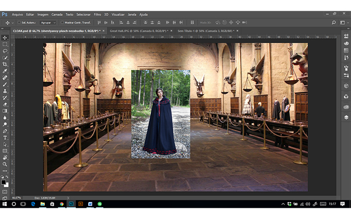Image resolution: width=351 pixels, height=219 pixels.
Task: Select the Path Selection tool
Action: [5, 144]
